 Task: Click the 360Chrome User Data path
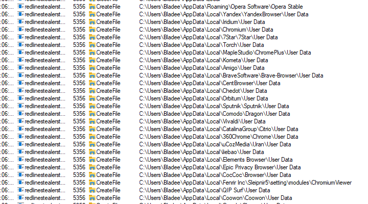pos(219,137)
